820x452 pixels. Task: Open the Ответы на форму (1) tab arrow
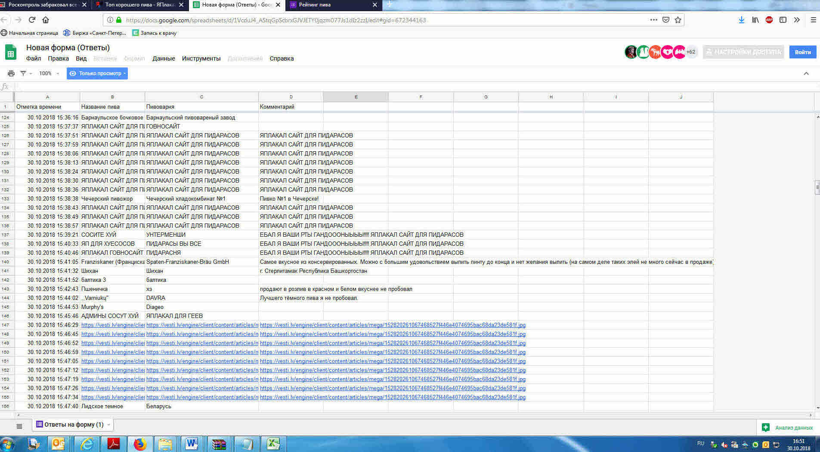[x=109, y=425]
